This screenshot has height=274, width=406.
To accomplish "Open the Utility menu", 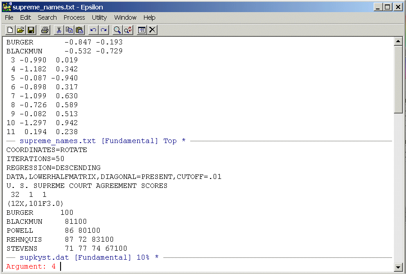I will click(99, 17).
